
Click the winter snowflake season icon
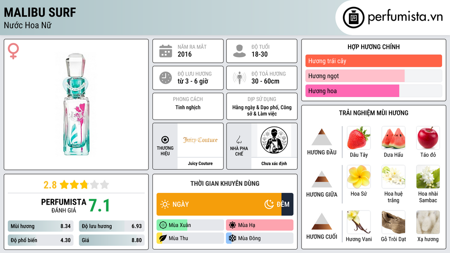tap(232, 238)
